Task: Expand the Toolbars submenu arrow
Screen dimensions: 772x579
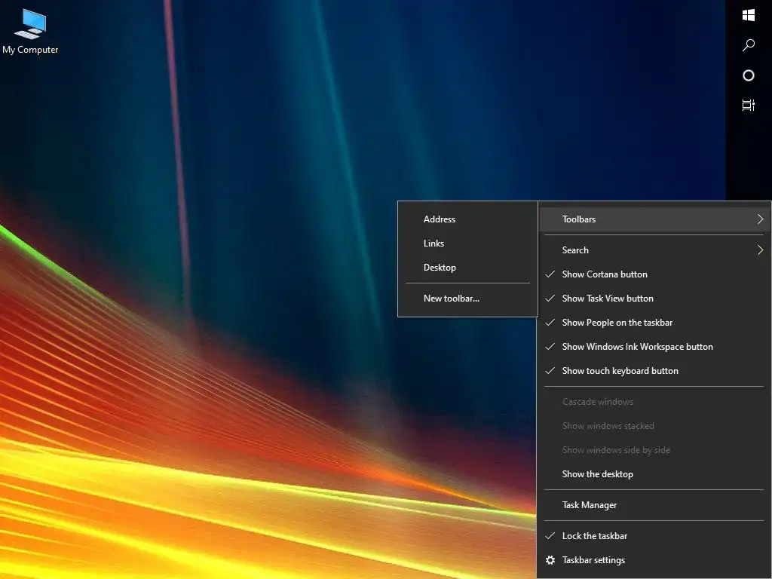Action: pyautogui.click(x=760, y=219)
